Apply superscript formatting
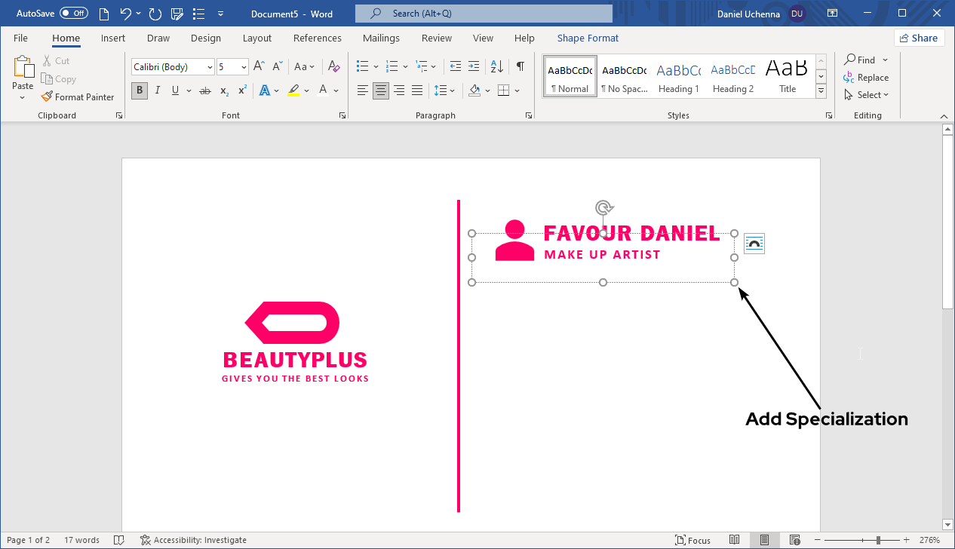This screenshot has width=955, height=549. click(x=241, y=90)
